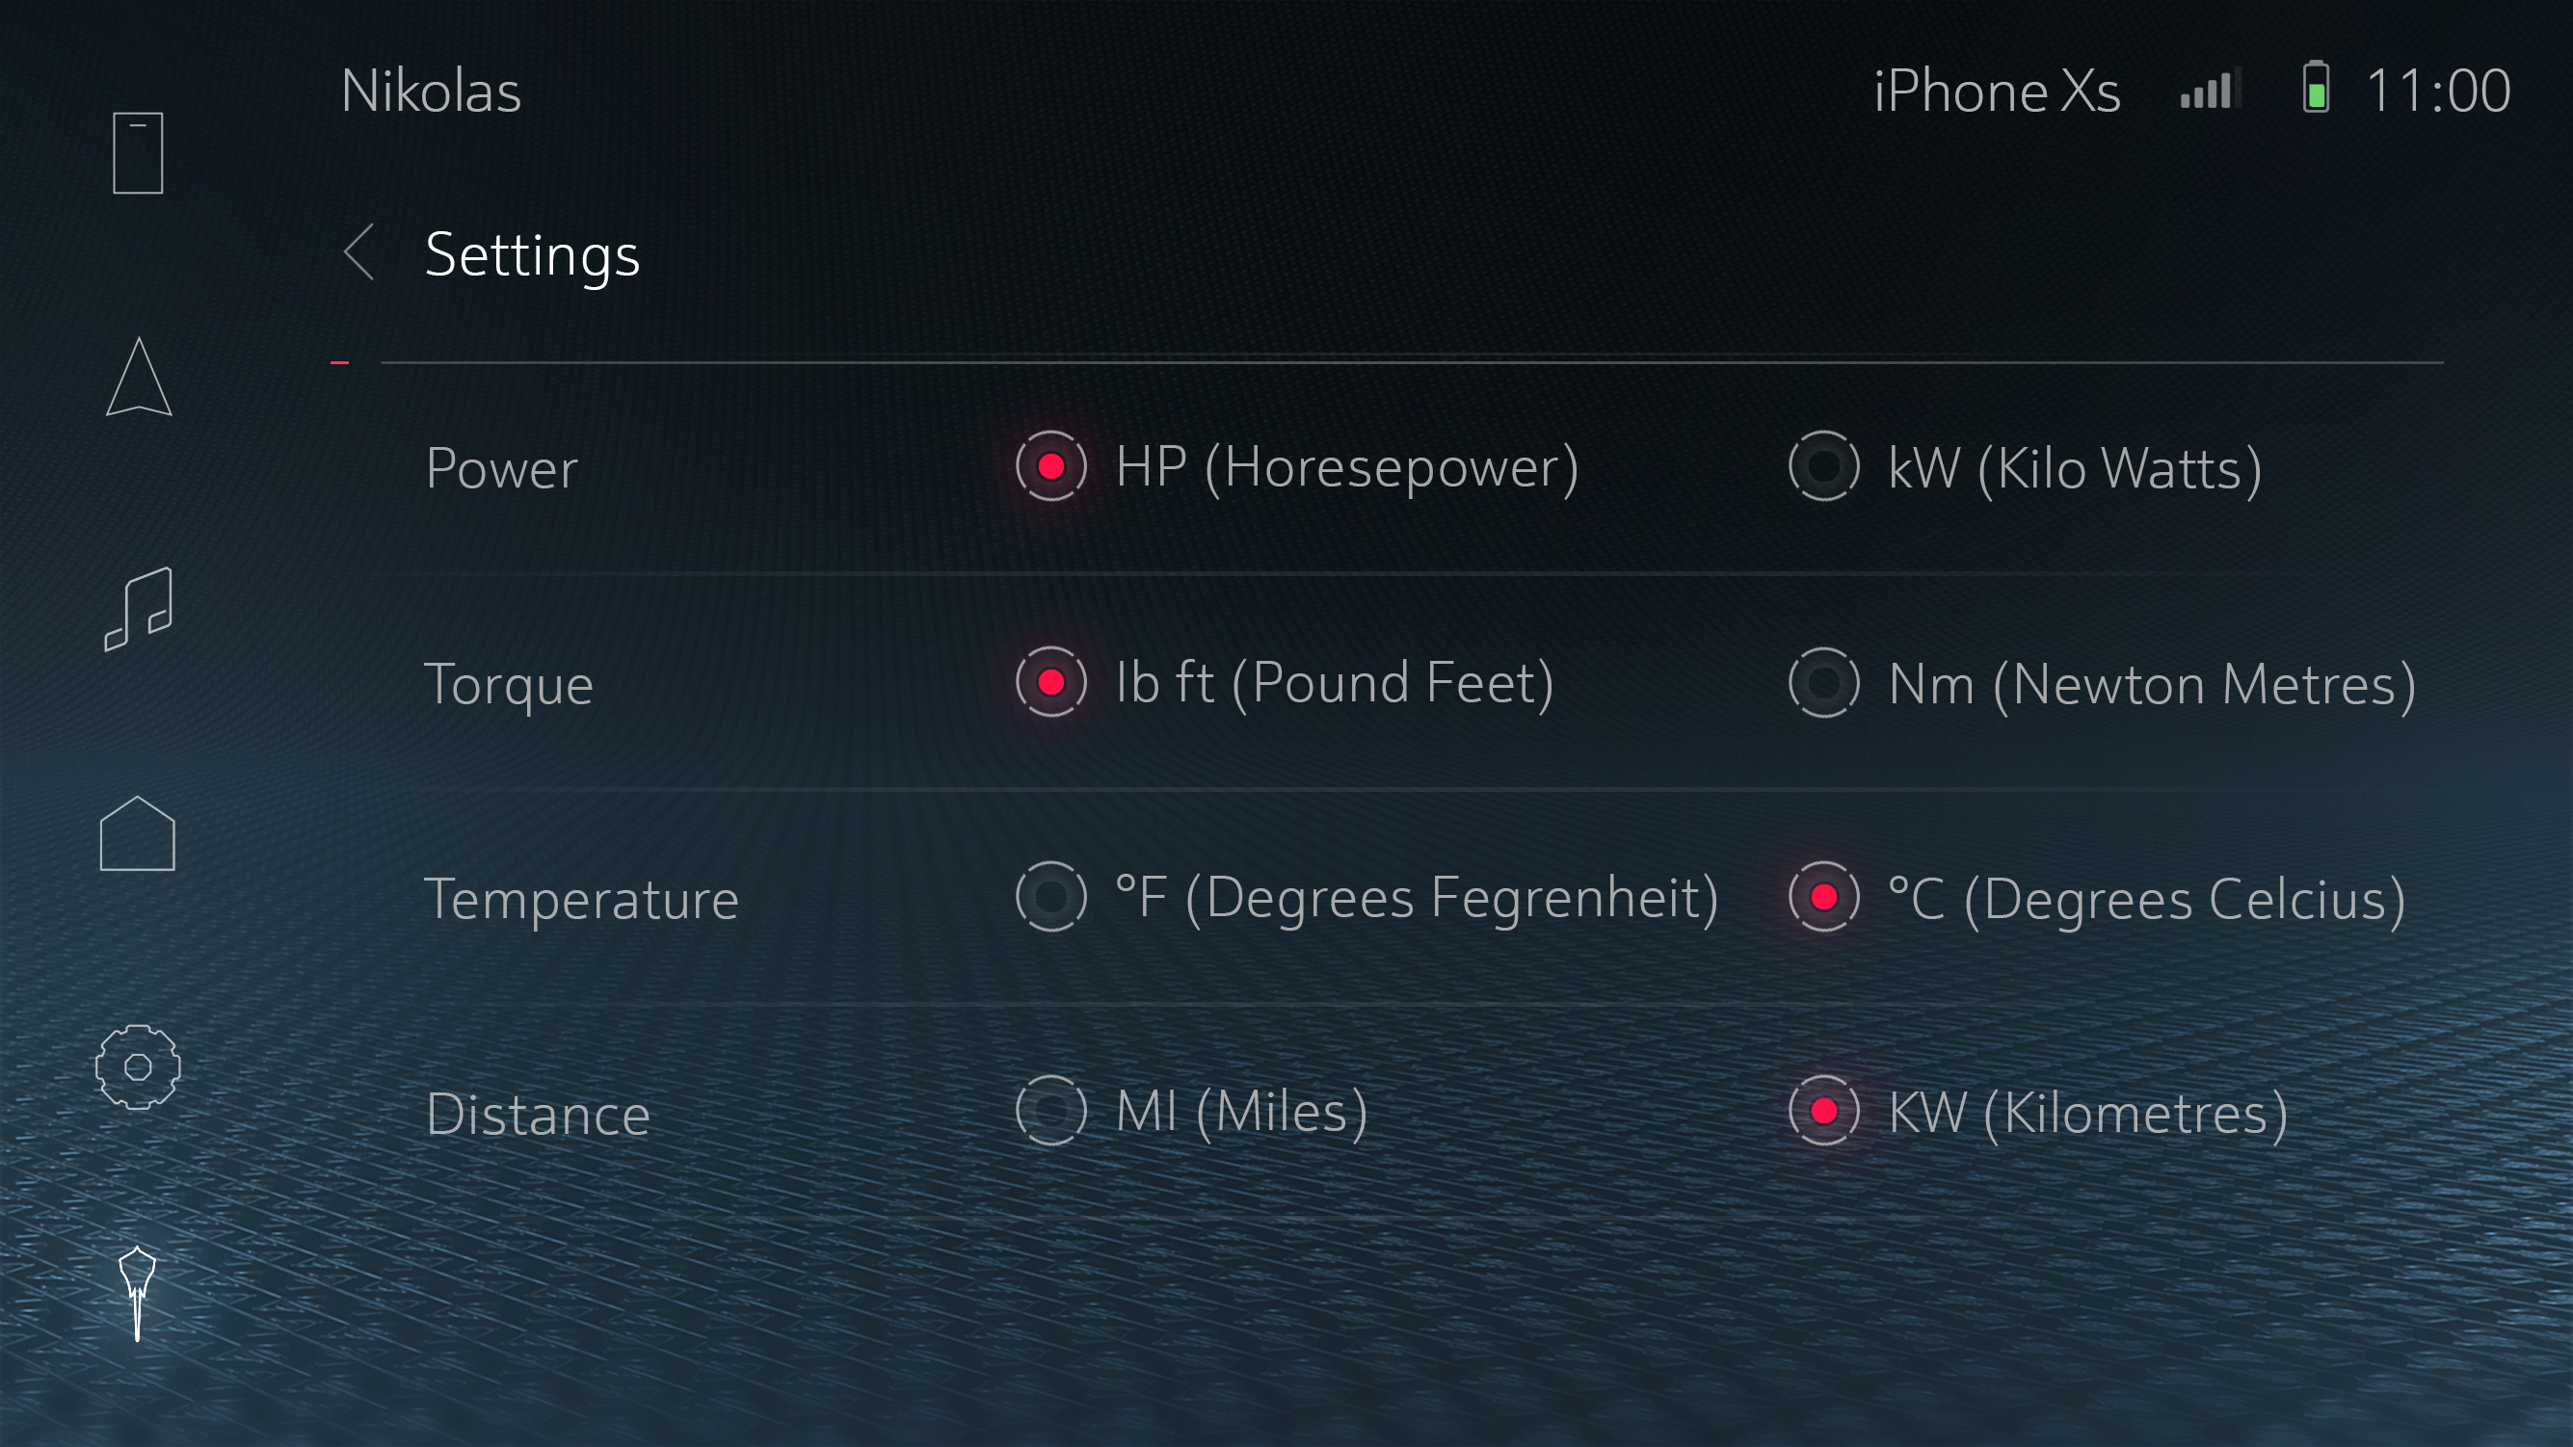Choose Nm (Newton Metres) for torque

[1824, 683]
